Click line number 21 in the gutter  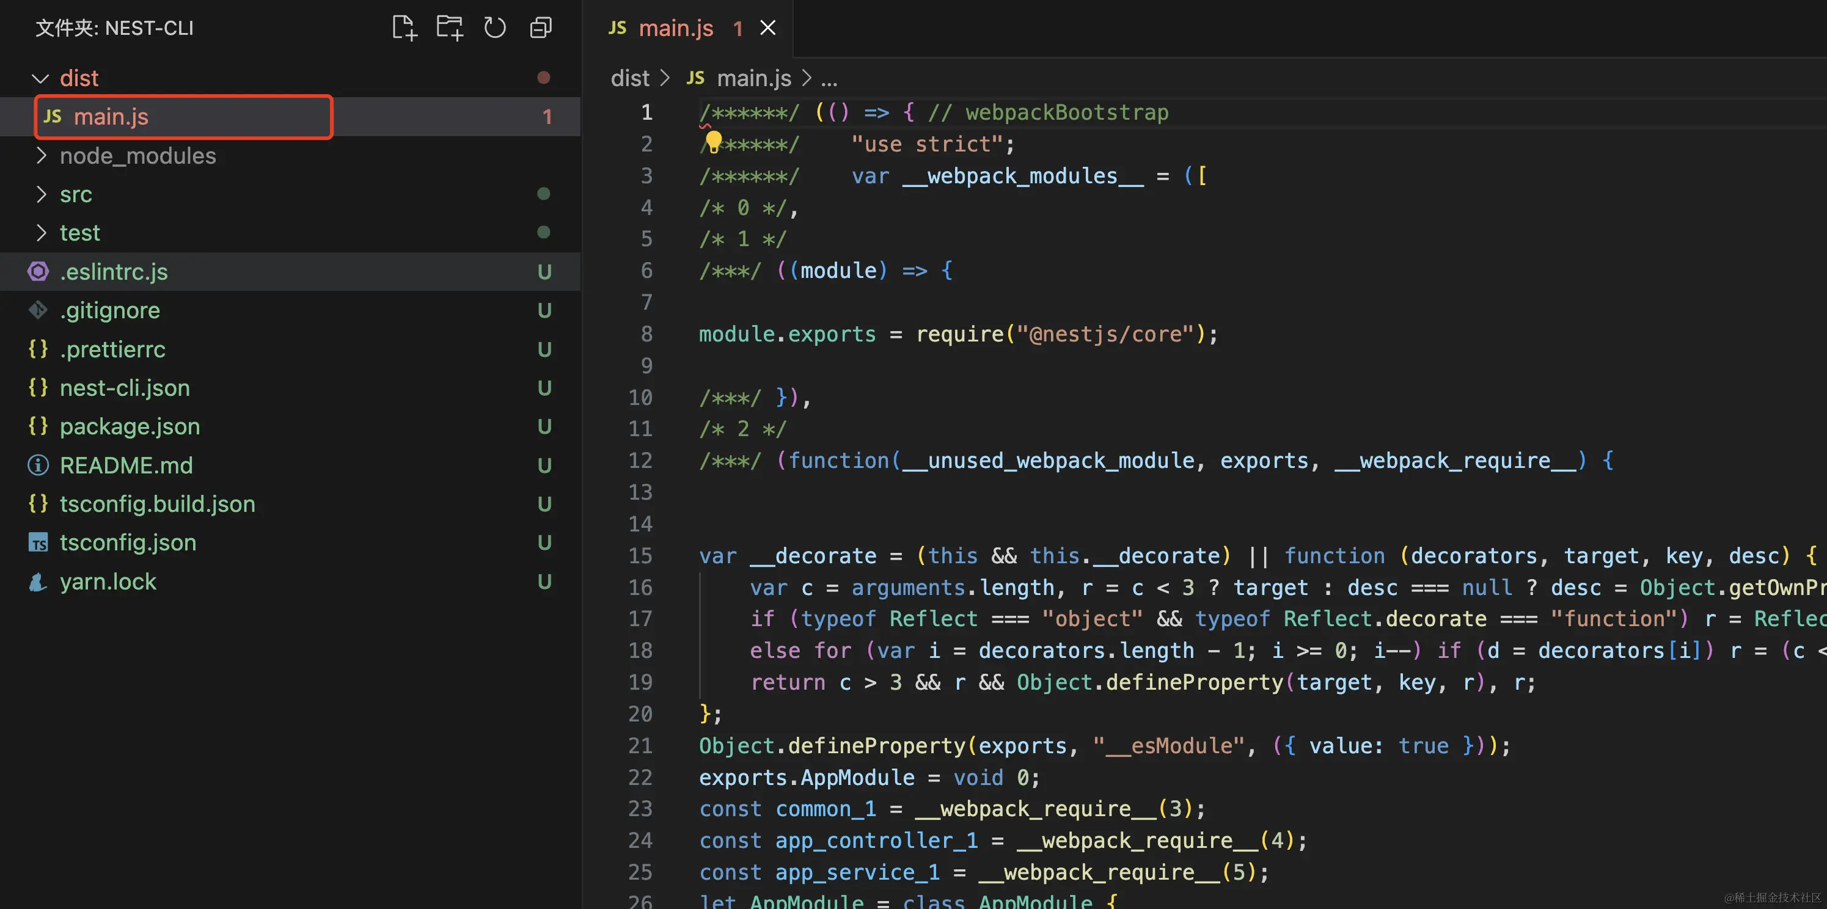(640, 746)
